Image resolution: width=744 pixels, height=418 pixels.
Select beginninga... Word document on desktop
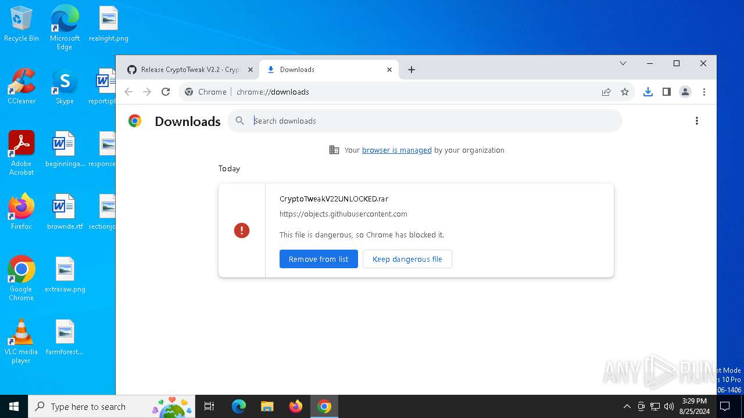(65, 150)
